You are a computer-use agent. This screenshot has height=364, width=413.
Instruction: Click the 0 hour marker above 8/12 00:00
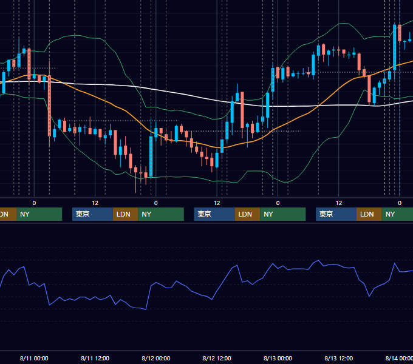tap(156, 203)
